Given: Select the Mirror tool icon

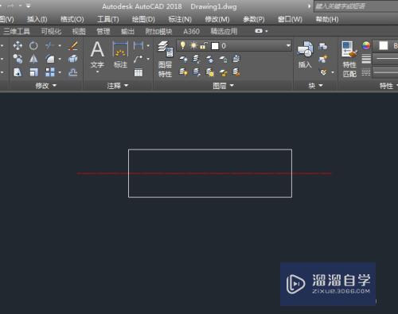Looking at the screenshot, I should click(33, 59).
